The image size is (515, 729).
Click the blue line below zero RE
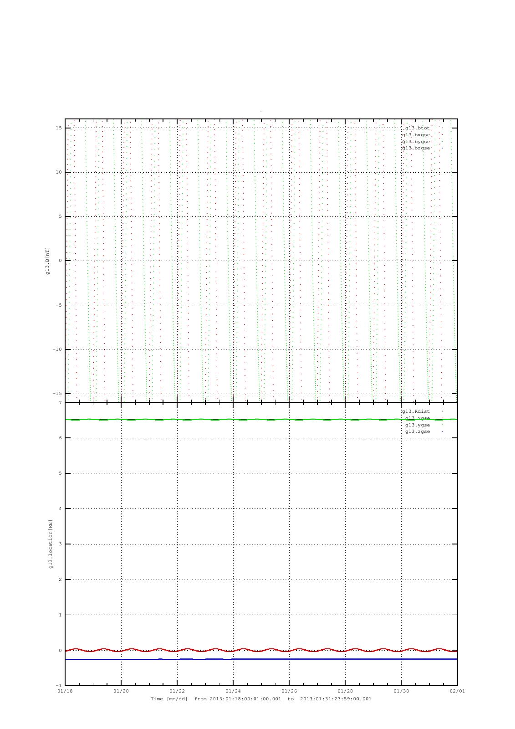click(261, 659)
